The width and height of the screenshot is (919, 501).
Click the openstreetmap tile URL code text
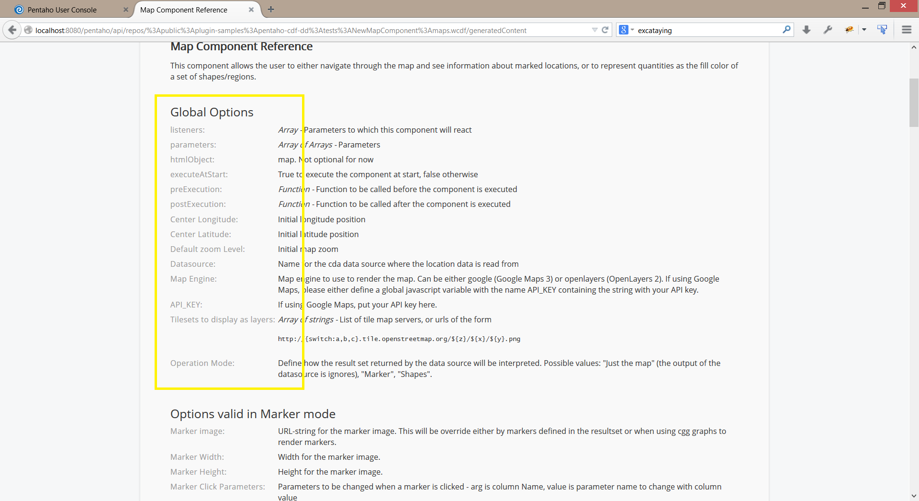(x=399, y=339)
